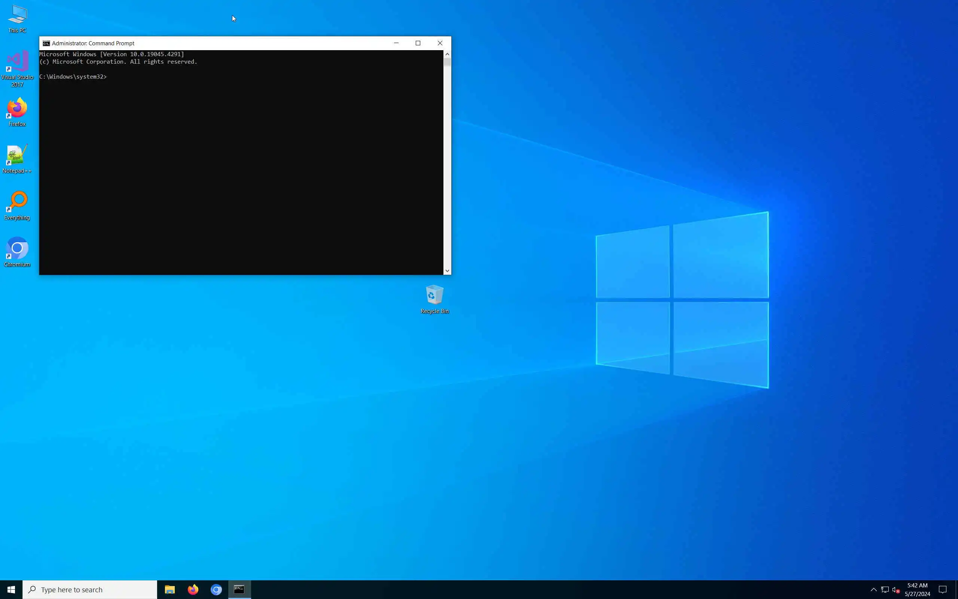Show hidden system tray icons
This screenshot has height=599, width=958.
click(873, 590)
